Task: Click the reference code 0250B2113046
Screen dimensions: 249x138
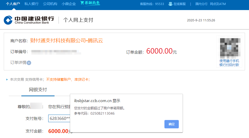Action: pyautogui.click(x=103, y=113)
